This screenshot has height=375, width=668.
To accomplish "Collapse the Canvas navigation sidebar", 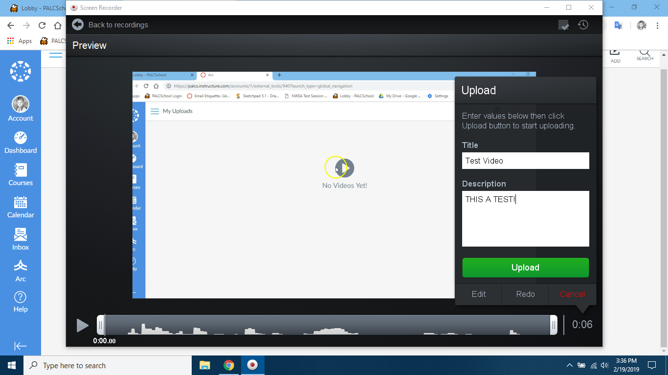I will click(x=21, y=346).
